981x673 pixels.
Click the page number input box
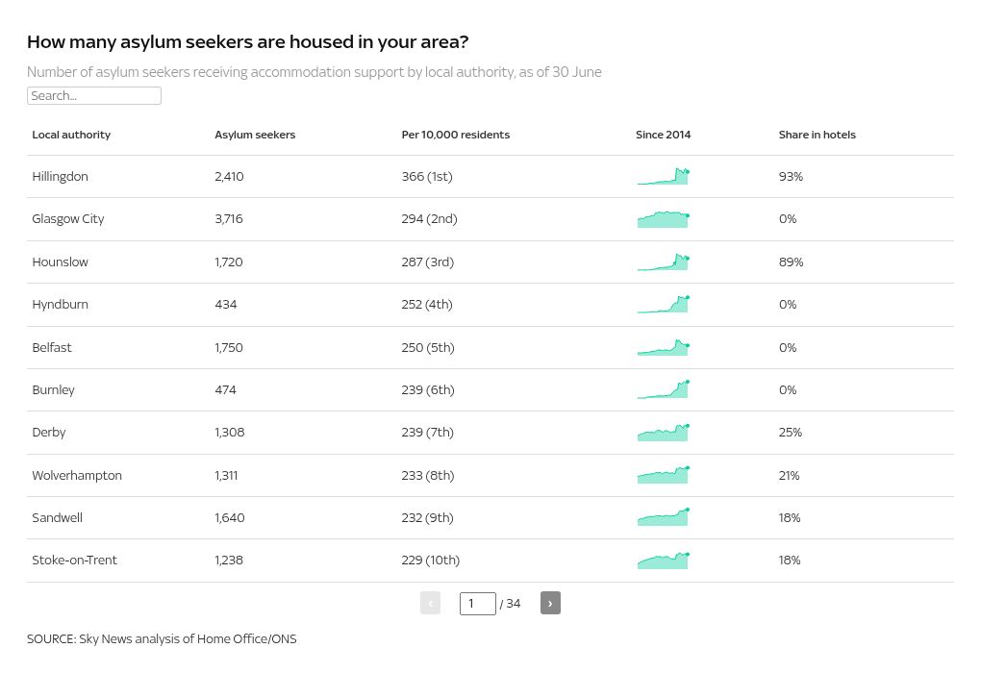(x=477, y=603)
